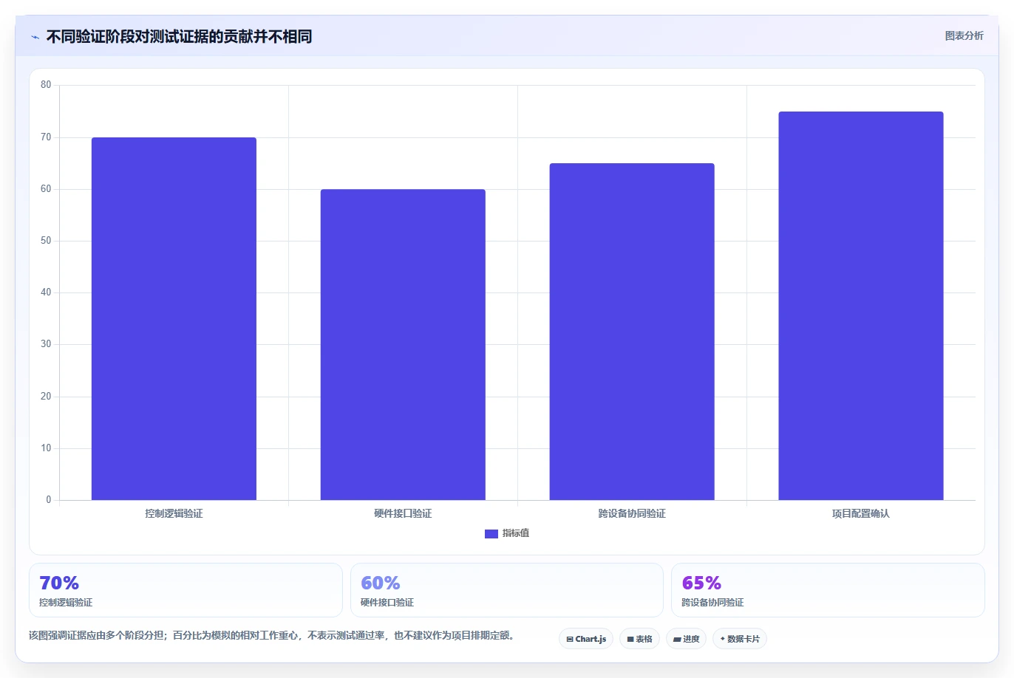This screenshot has height=678, width=1014.
Task: Click the 项目配置确认 bar in chart
Action: pyautogui.click(x=861, y=306)
